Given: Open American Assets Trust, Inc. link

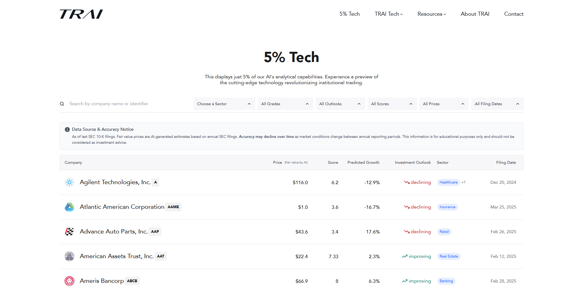Looking at the screenshot, I should click(117, 256).
